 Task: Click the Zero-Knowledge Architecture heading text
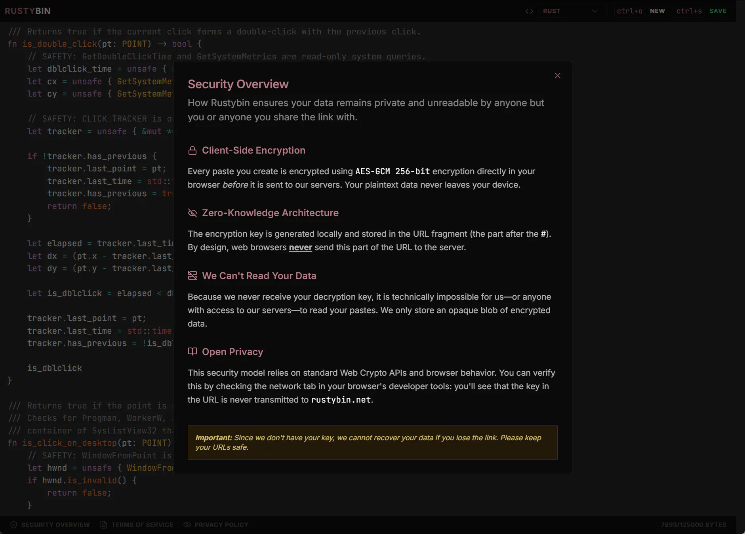coord(270,213)
